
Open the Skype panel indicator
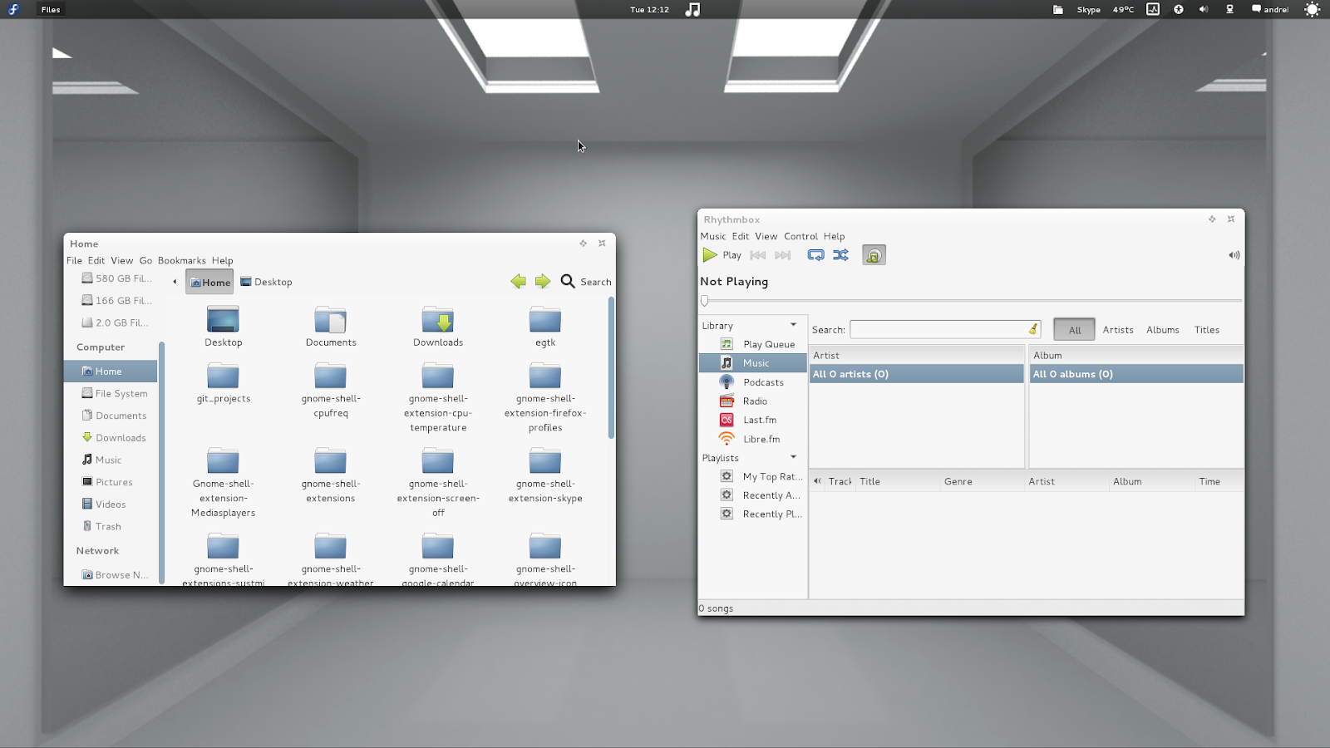[1088, 10]
